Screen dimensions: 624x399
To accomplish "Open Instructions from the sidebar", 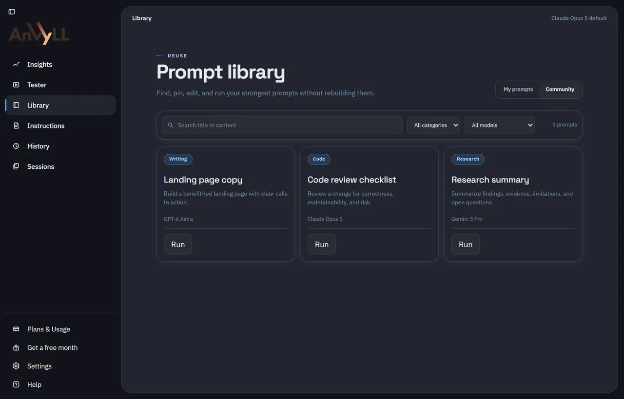I will pyautogui.click(x=60, y=126).
